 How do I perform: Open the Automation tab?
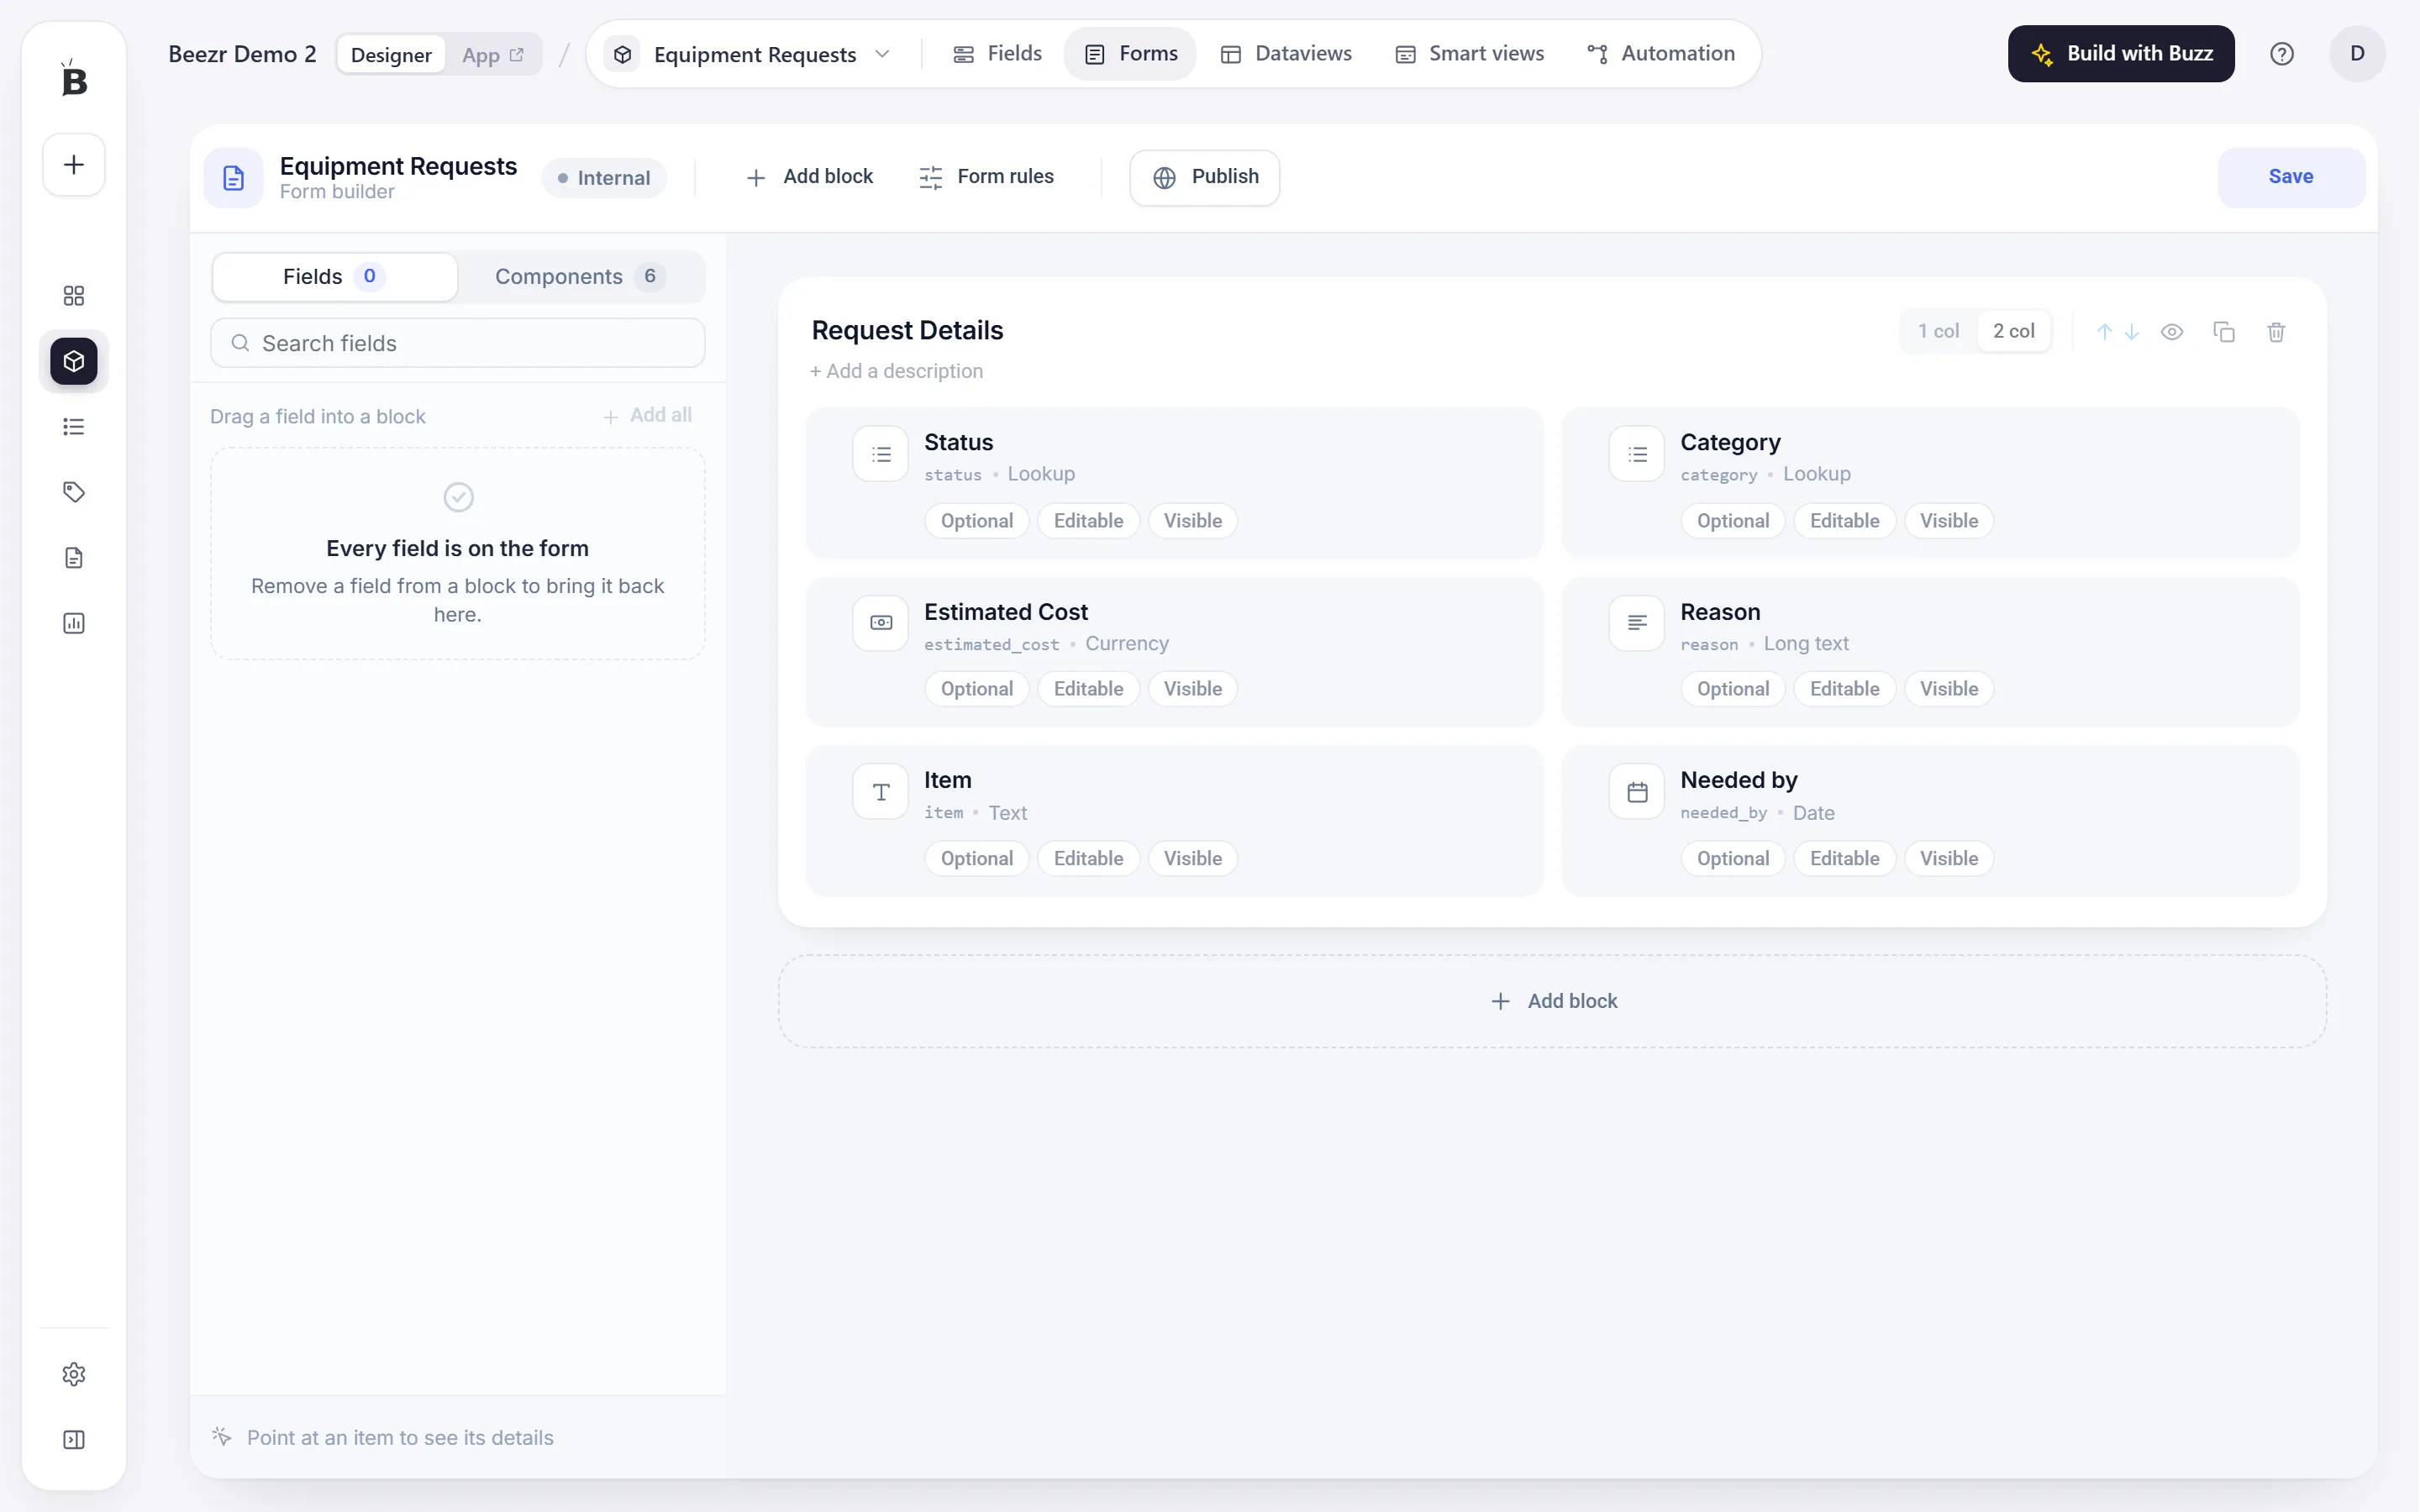click(x=1661, y=54)
